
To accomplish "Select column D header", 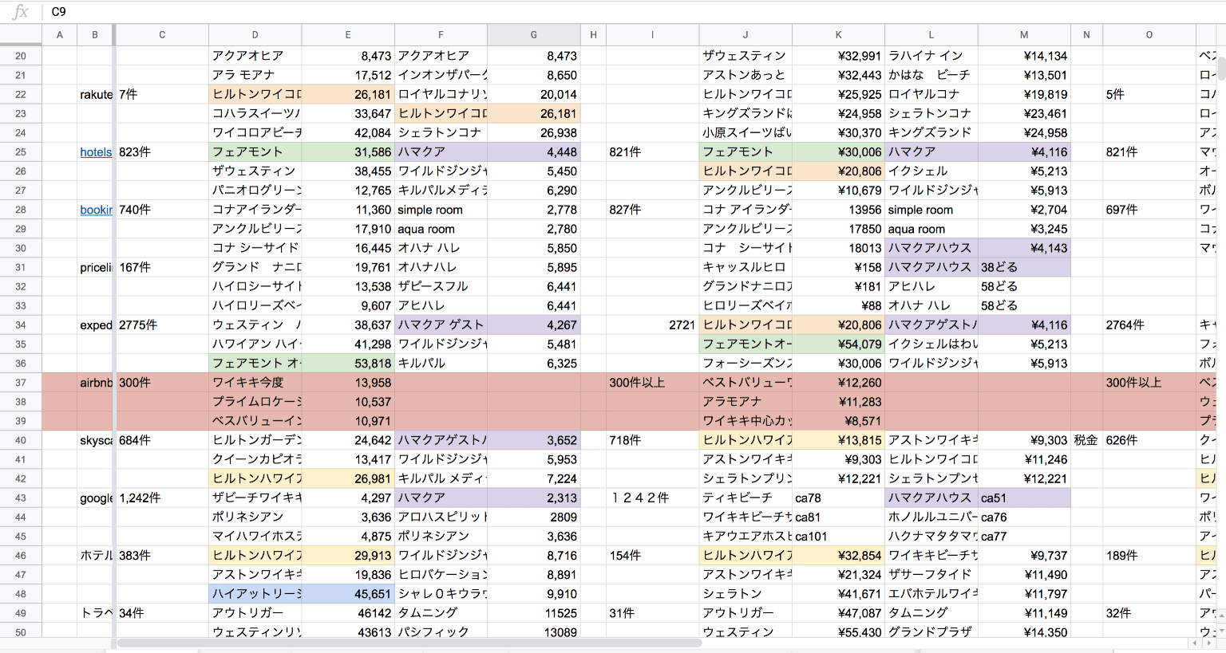I will [x=255, y=35].
